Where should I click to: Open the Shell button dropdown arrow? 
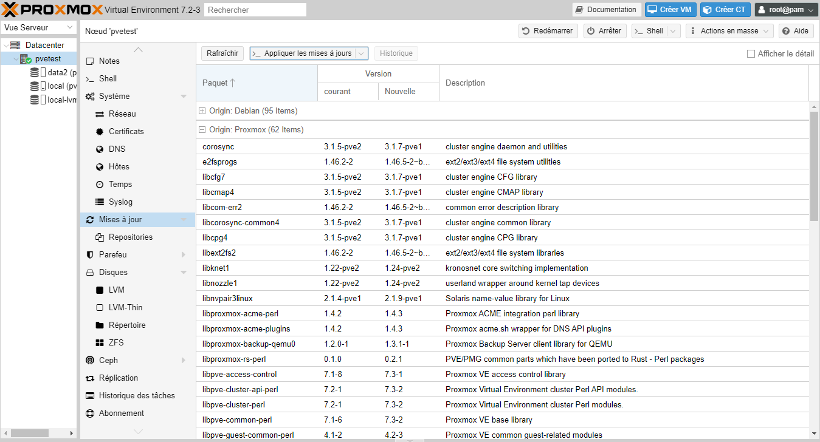point(674,31)
